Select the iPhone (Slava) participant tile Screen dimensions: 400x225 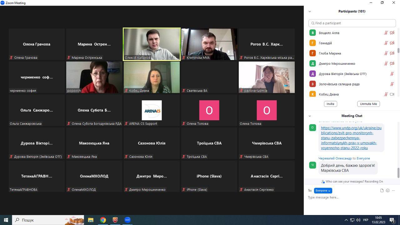click(x=209, y=176)
